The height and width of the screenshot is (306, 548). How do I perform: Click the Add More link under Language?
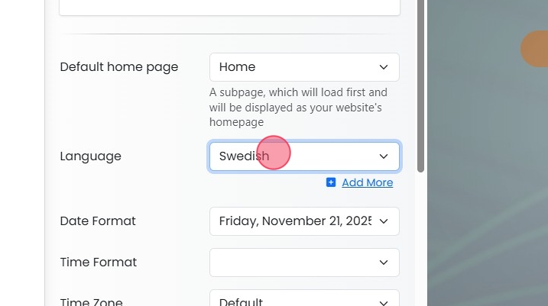pos(367,182)
